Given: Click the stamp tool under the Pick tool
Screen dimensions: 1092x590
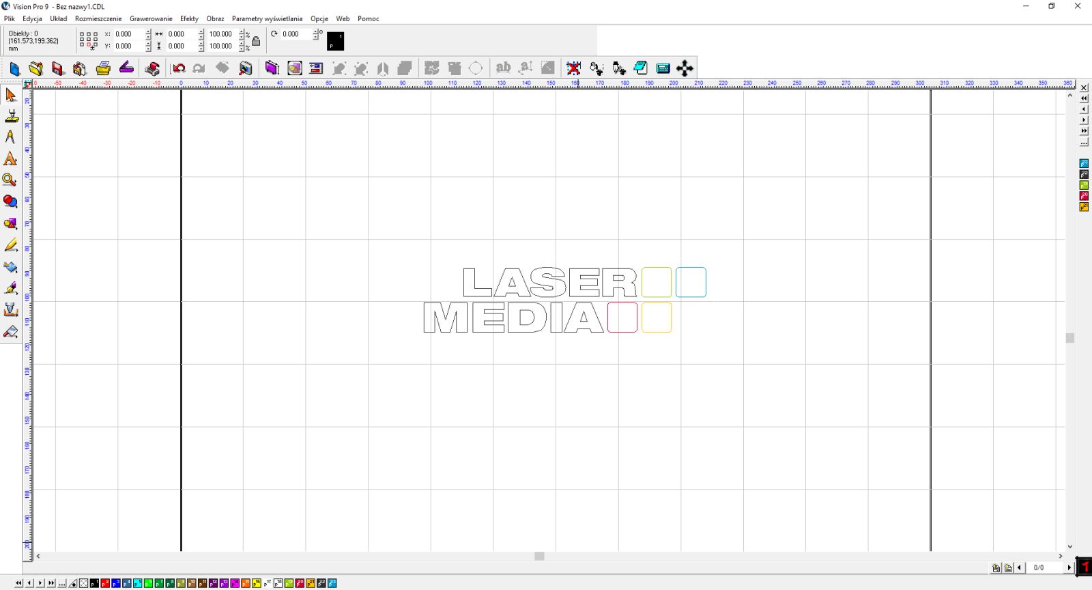Looking at the screenshot, I should 10,116.
